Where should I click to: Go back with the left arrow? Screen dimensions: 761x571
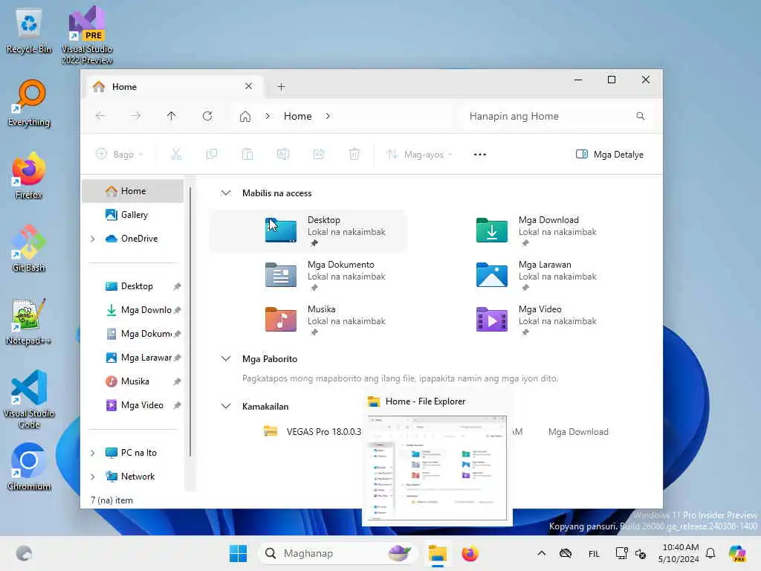100,116
